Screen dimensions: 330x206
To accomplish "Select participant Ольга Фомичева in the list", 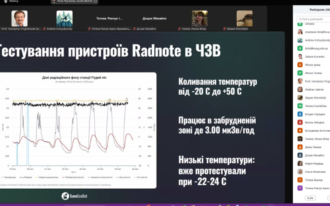I will tap(313, 171).
